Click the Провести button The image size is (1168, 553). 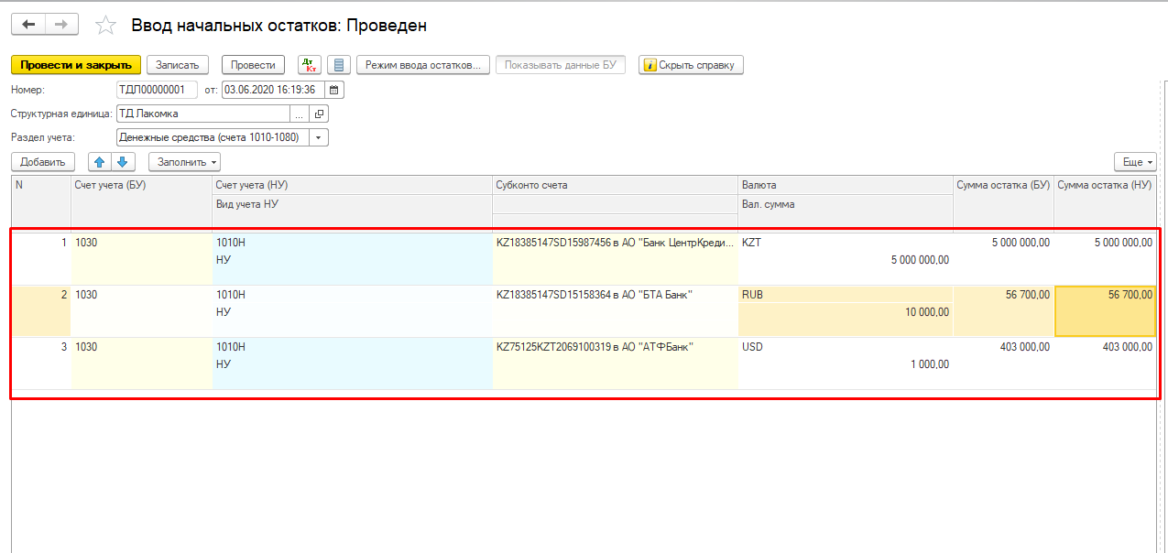coord(253,65)
